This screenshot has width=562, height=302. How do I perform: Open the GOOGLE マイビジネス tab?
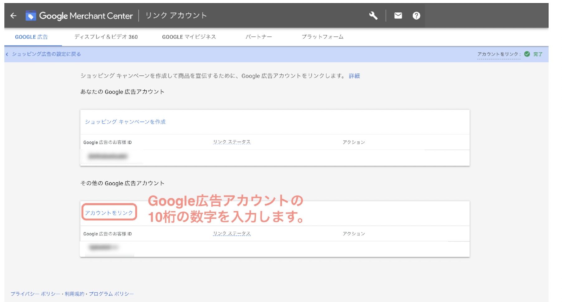tap(189, 37)
